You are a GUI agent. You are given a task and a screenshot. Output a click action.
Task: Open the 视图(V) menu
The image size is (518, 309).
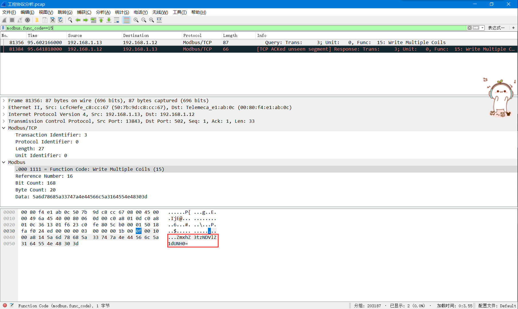pos(46,12)
